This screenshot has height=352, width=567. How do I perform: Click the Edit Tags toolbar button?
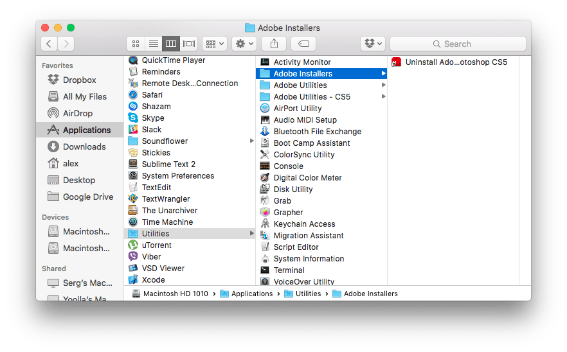[303, 44]
